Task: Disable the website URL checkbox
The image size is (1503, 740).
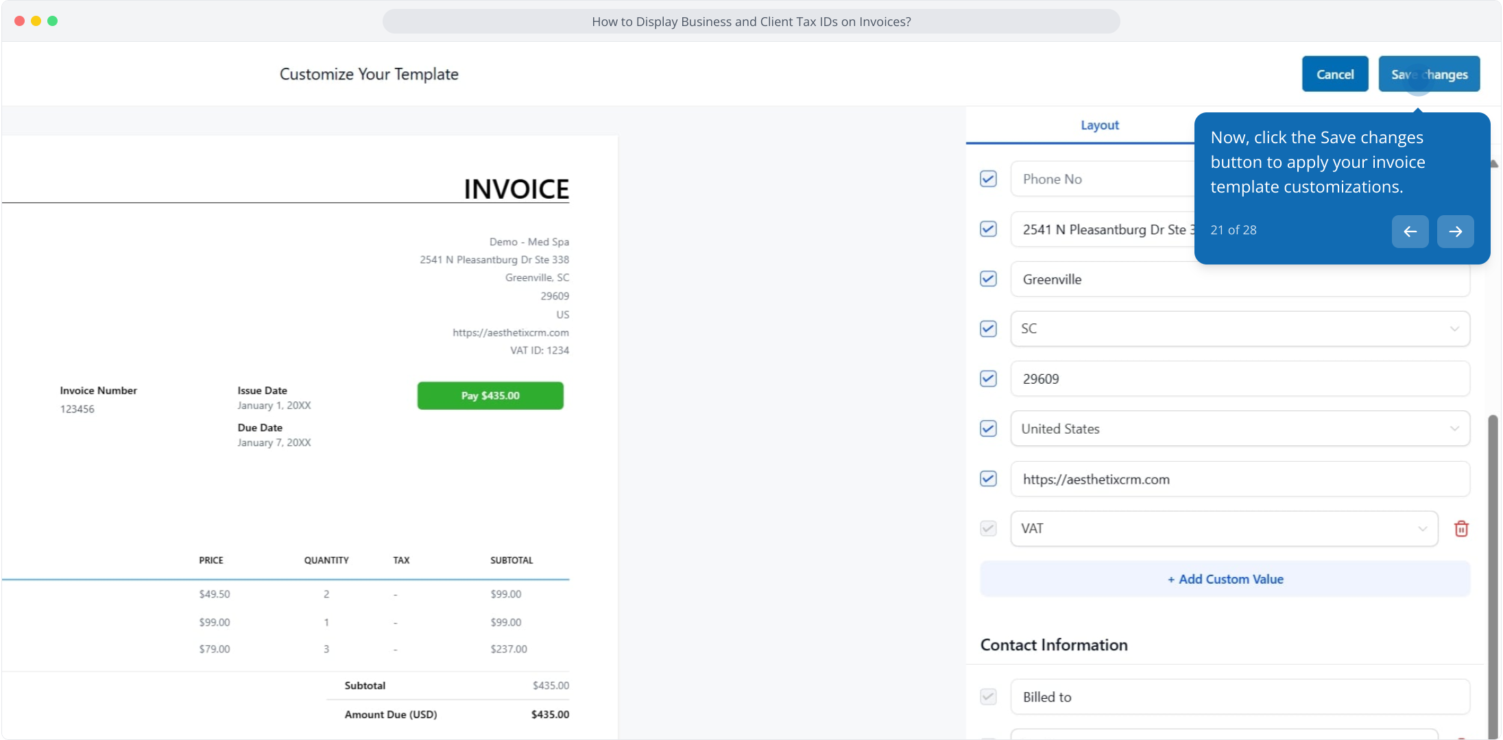Action: pos(988,479)
